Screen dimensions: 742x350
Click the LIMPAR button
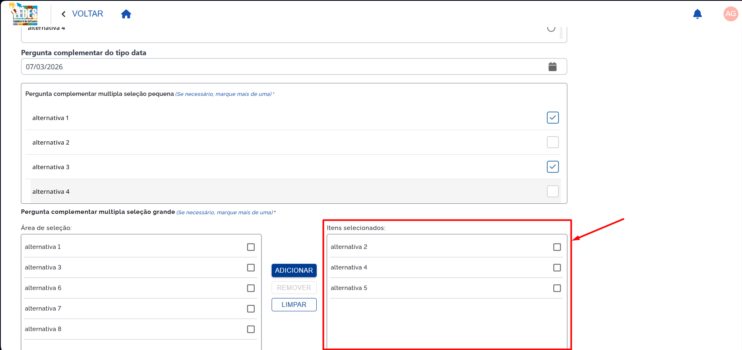pyautogui.click(x=294, y=304)
